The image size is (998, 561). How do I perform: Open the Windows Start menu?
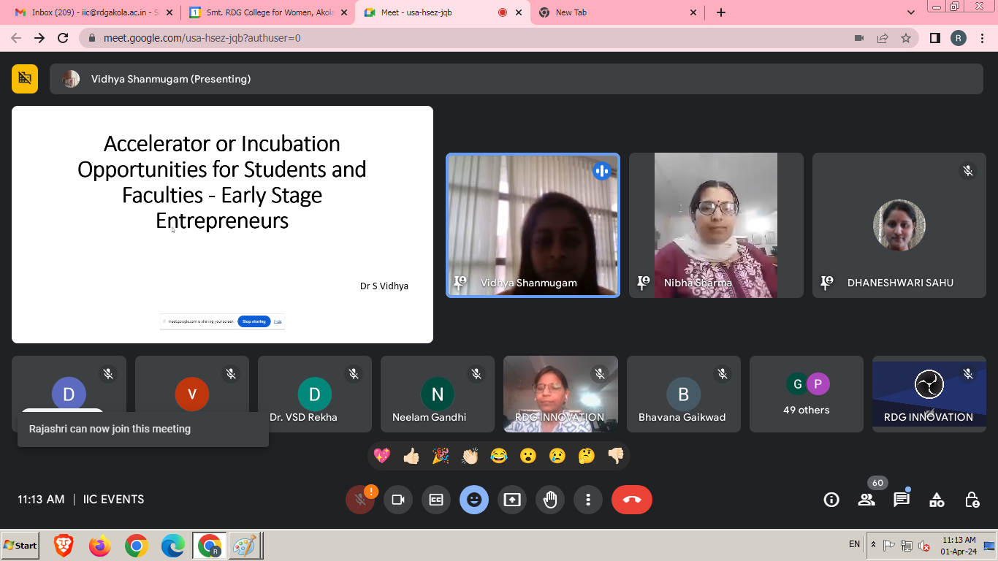[20, 545]
